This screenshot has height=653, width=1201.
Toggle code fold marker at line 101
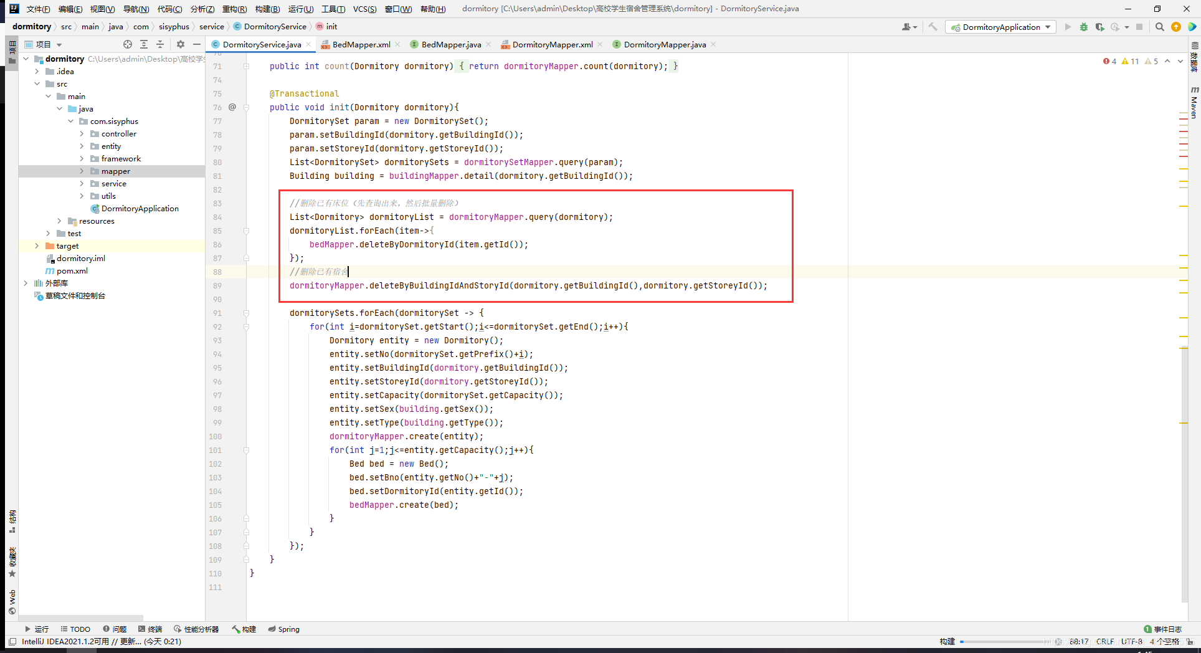coord(247,450)
